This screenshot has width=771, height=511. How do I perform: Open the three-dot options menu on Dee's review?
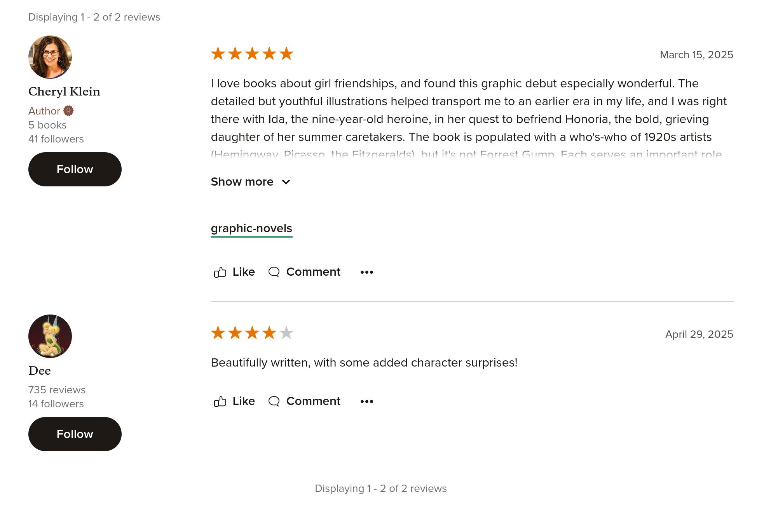366,401
